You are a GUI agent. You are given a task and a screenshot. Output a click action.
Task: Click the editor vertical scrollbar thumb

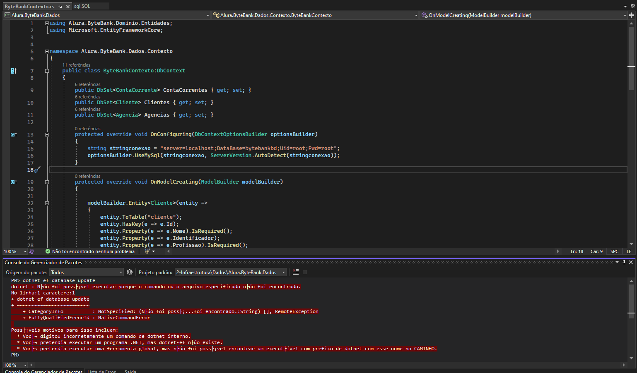631,59
